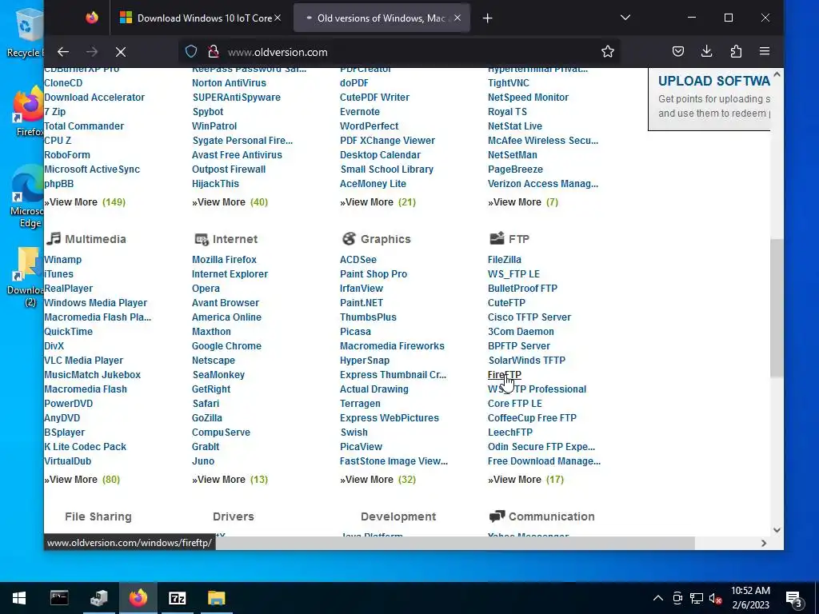Go back with the browser back arrow
819x614 pixels.
tap(63, 52)
